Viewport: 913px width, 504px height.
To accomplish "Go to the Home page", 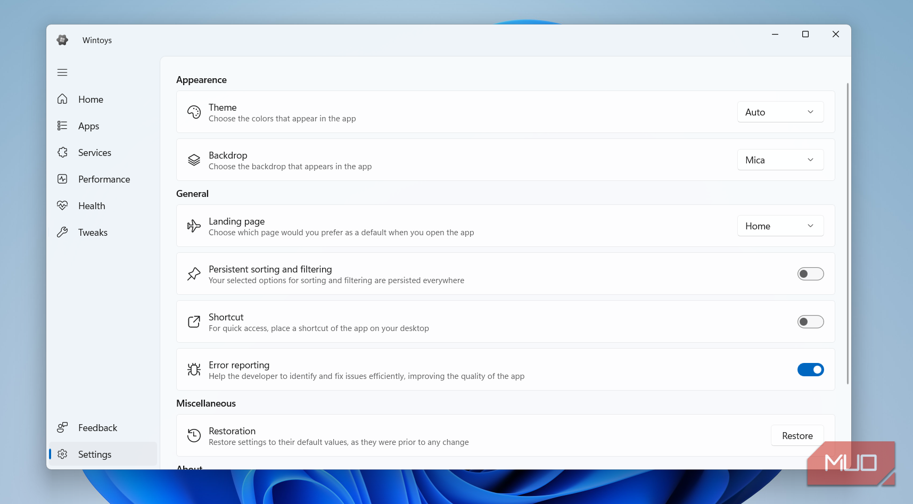I will [103, 99].
